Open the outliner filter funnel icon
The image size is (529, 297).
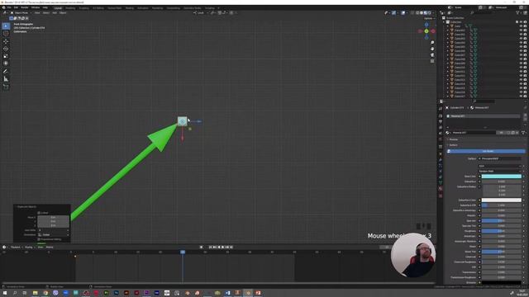517,13
